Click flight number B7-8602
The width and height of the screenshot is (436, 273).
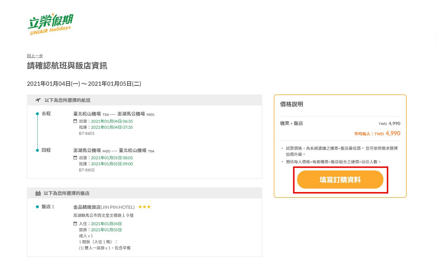[87, 170]
